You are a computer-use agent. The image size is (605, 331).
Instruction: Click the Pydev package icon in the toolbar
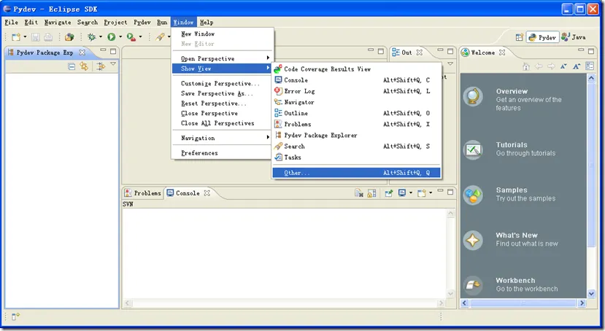point(69,37)
